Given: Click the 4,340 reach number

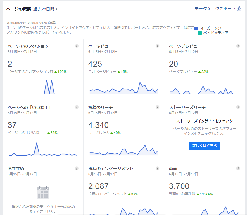Looking at the screenshot, I should (x=99, y=125).
